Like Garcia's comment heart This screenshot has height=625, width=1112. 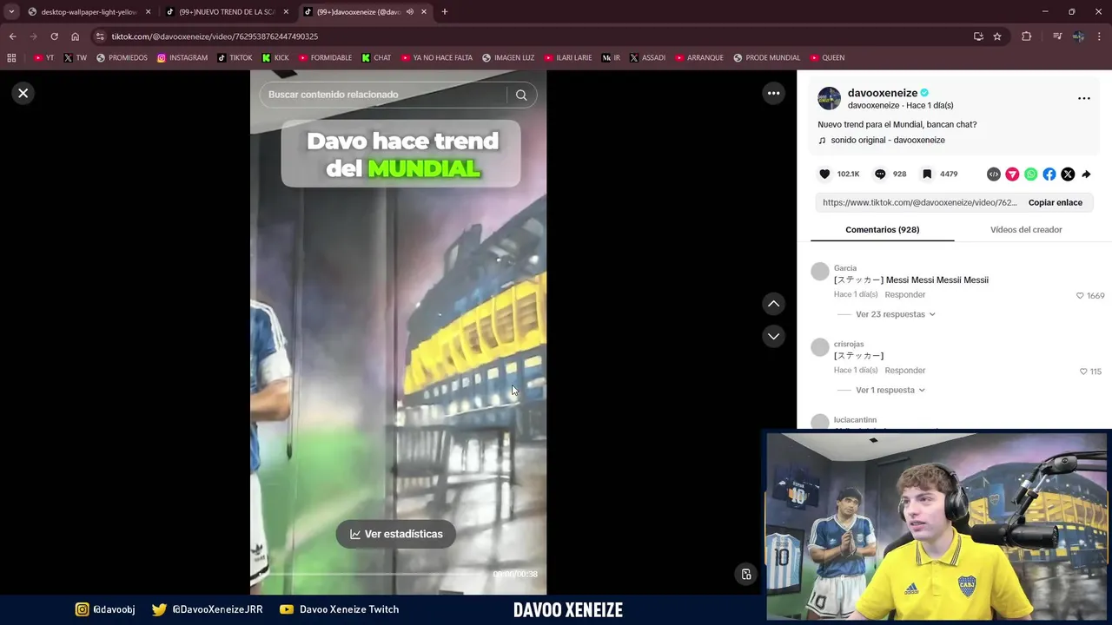[1080, 295]
